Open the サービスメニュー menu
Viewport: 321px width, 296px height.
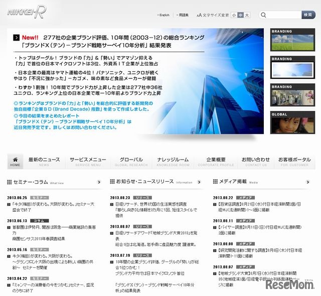click(88, 162)
